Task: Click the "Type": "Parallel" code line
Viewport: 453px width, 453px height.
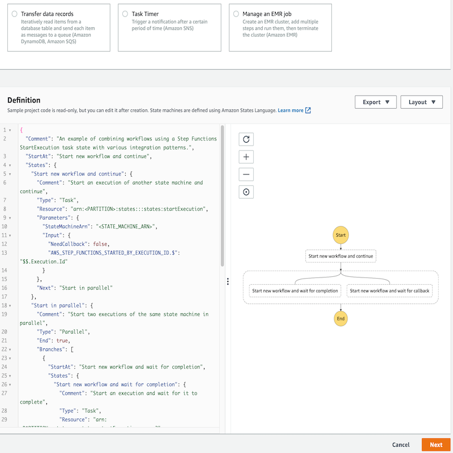Action: click(x=63, y=332)
